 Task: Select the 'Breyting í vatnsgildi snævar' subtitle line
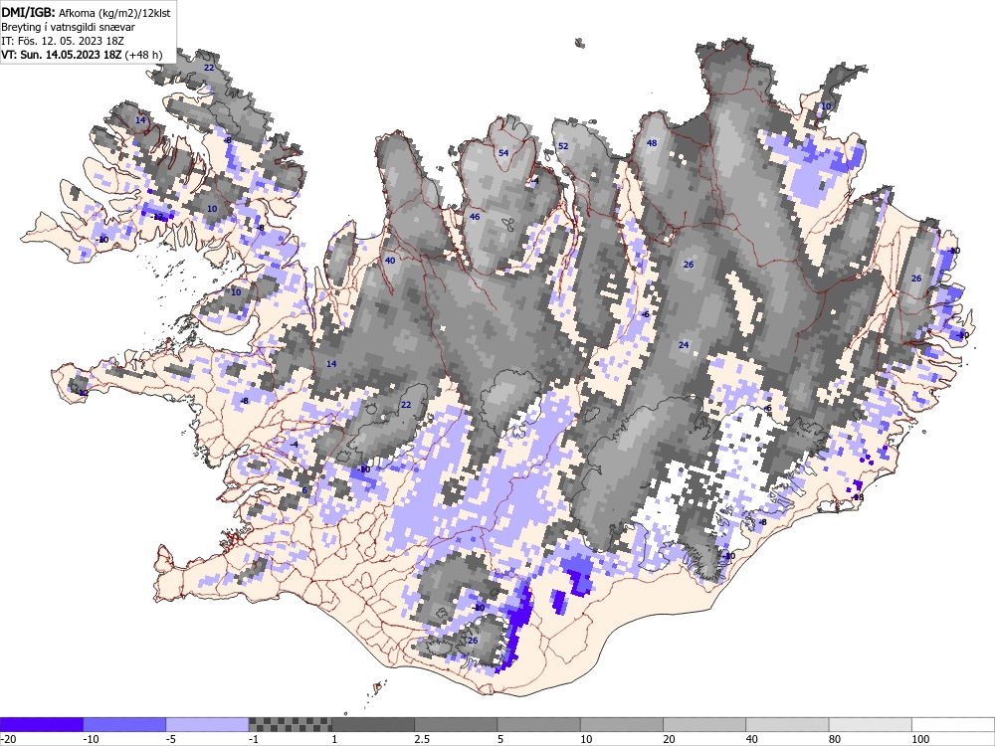tap(68, 27)
